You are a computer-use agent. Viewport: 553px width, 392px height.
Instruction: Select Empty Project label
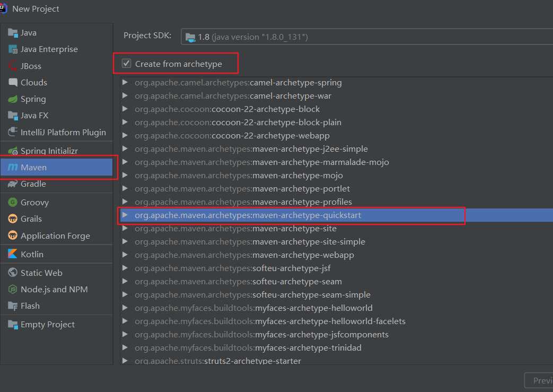[x=48, y=325]
